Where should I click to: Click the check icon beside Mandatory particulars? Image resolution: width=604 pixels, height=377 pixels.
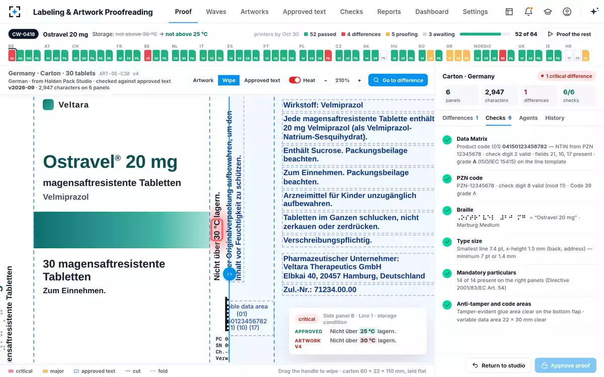point(447,273)
